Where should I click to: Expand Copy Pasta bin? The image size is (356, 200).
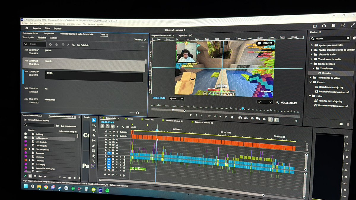tap(30, 160)
